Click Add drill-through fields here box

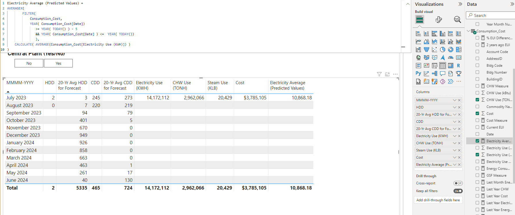[x=438, y=200]
